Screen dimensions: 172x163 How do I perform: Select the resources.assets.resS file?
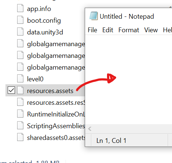56,103
